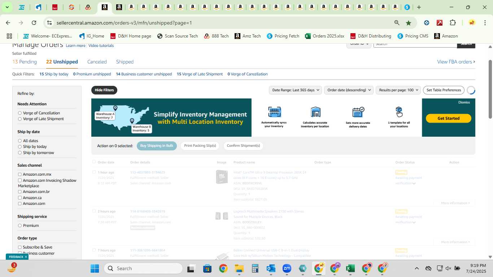Check the Amazon.com.mx sales channel
The height and width of the screenshot is (277, 493).
point(20,174)
